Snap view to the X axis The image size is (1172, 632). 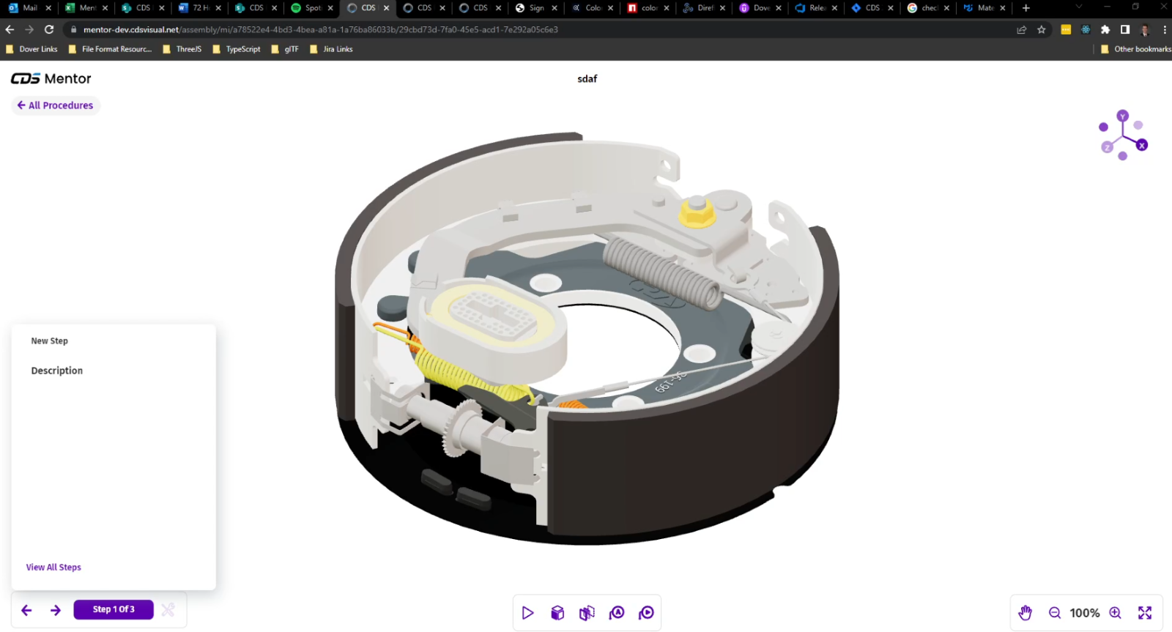pyautogui.click(x=1141, y=145)
